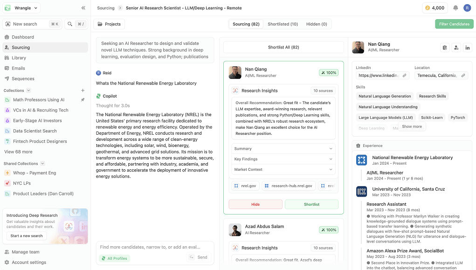This screenshot has height=270, width=476.
Task: Click Shortlist All (82)
Action: point(283,48)
